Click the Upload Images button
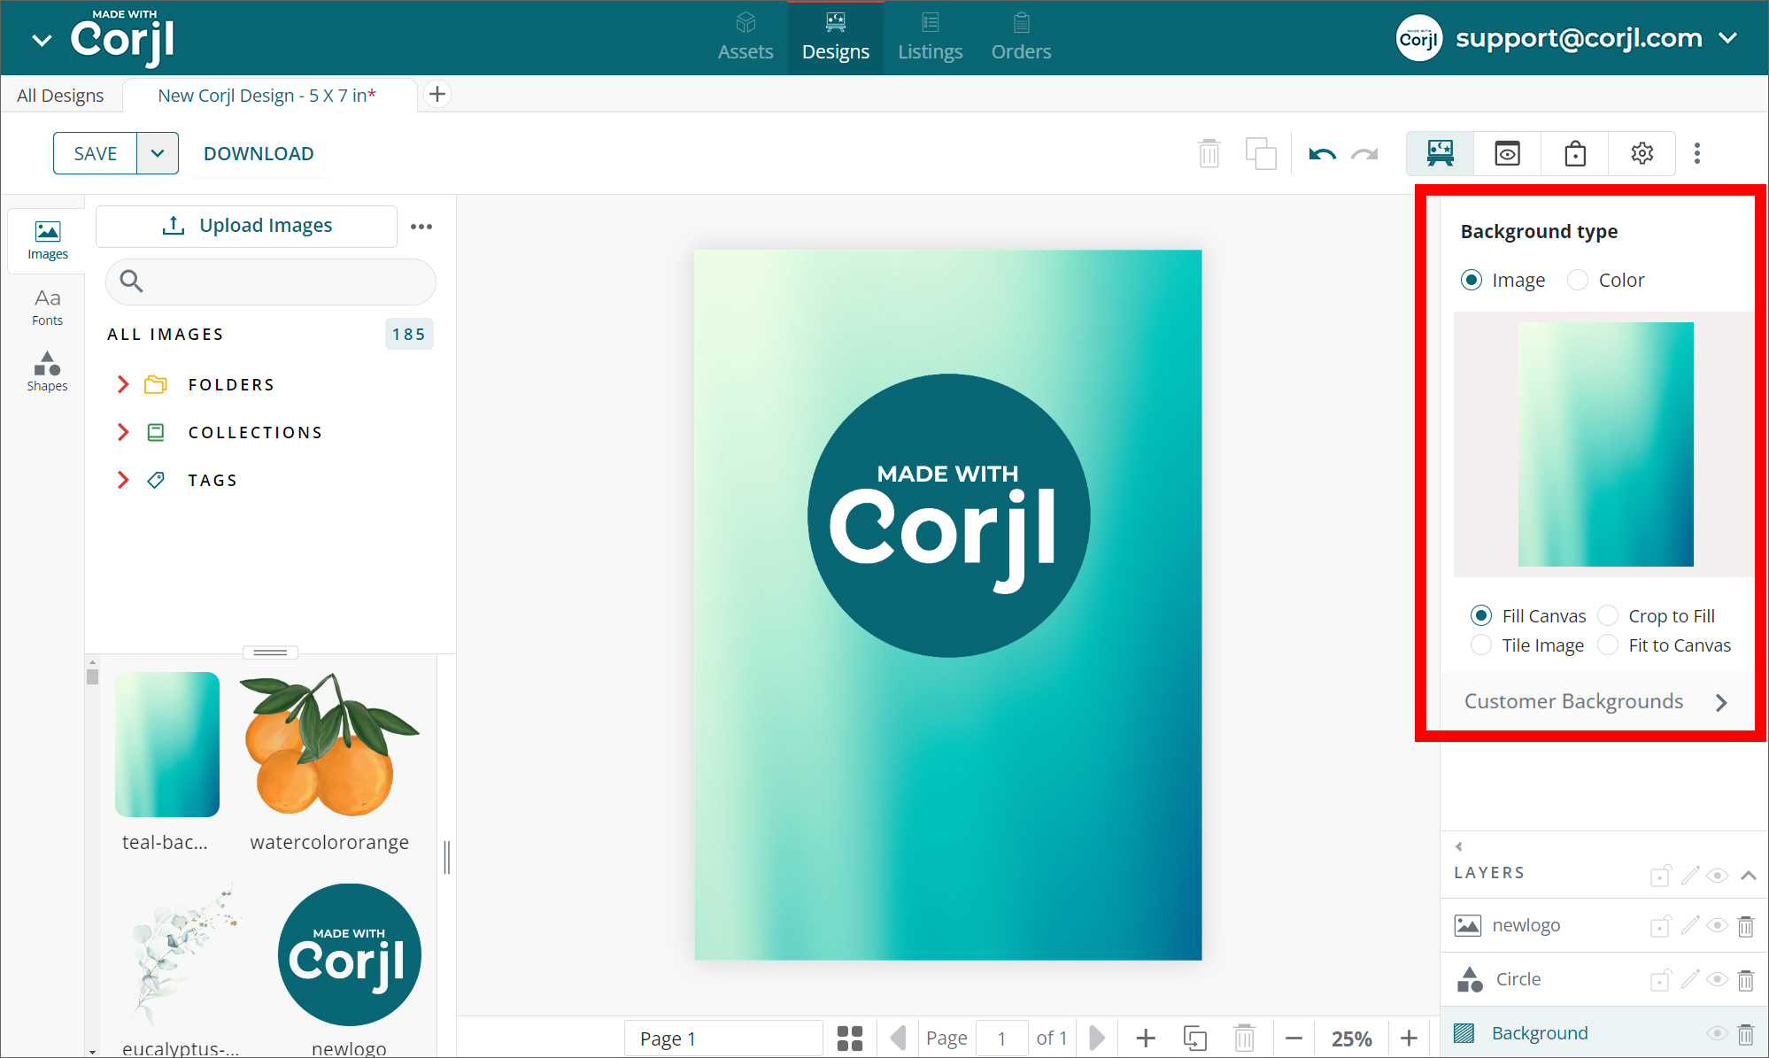Viewport: 1769px width, 1058px height. point(247,226)
